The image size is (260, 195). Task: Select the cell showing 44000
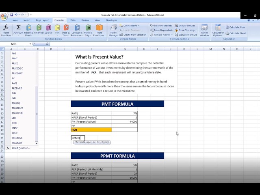coord(125,121)
